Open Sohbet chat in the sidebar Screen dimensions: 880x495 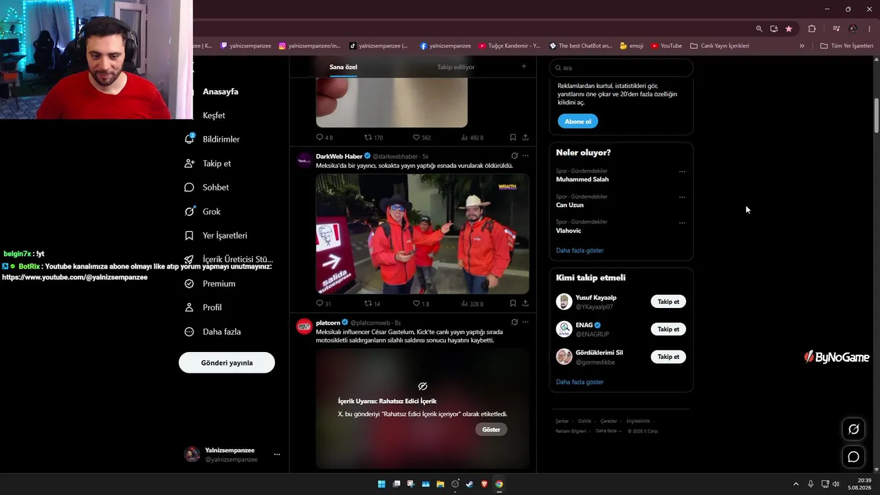point(206,187)
